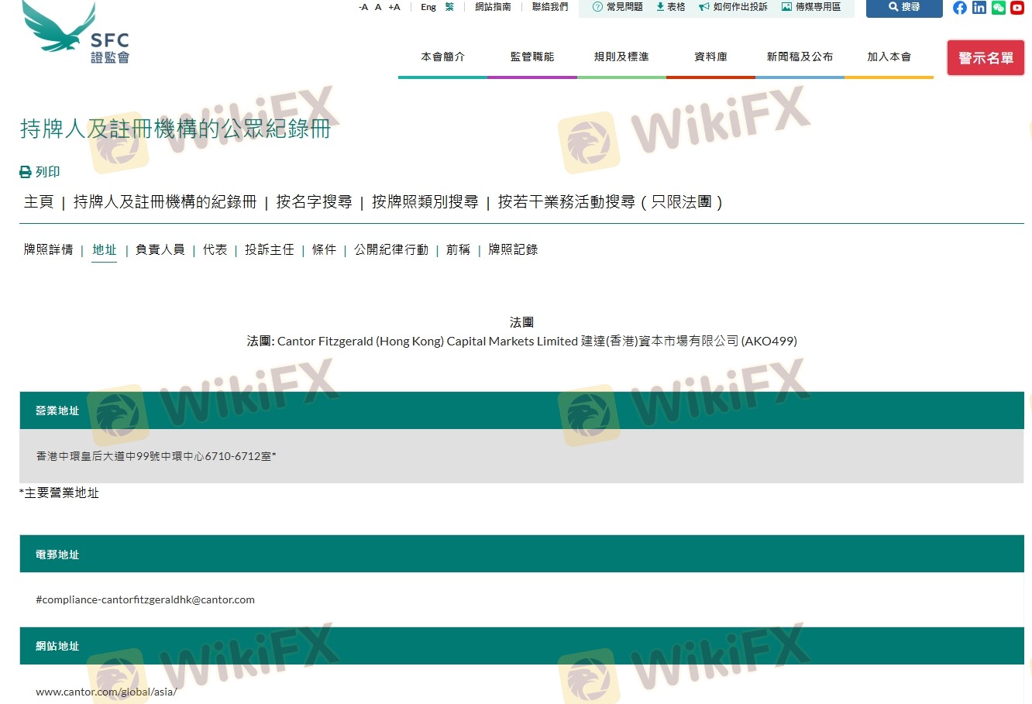Expand the 本會簡介 navigation menu
This screenshot has height=704, width=1032.
[442, 57]
